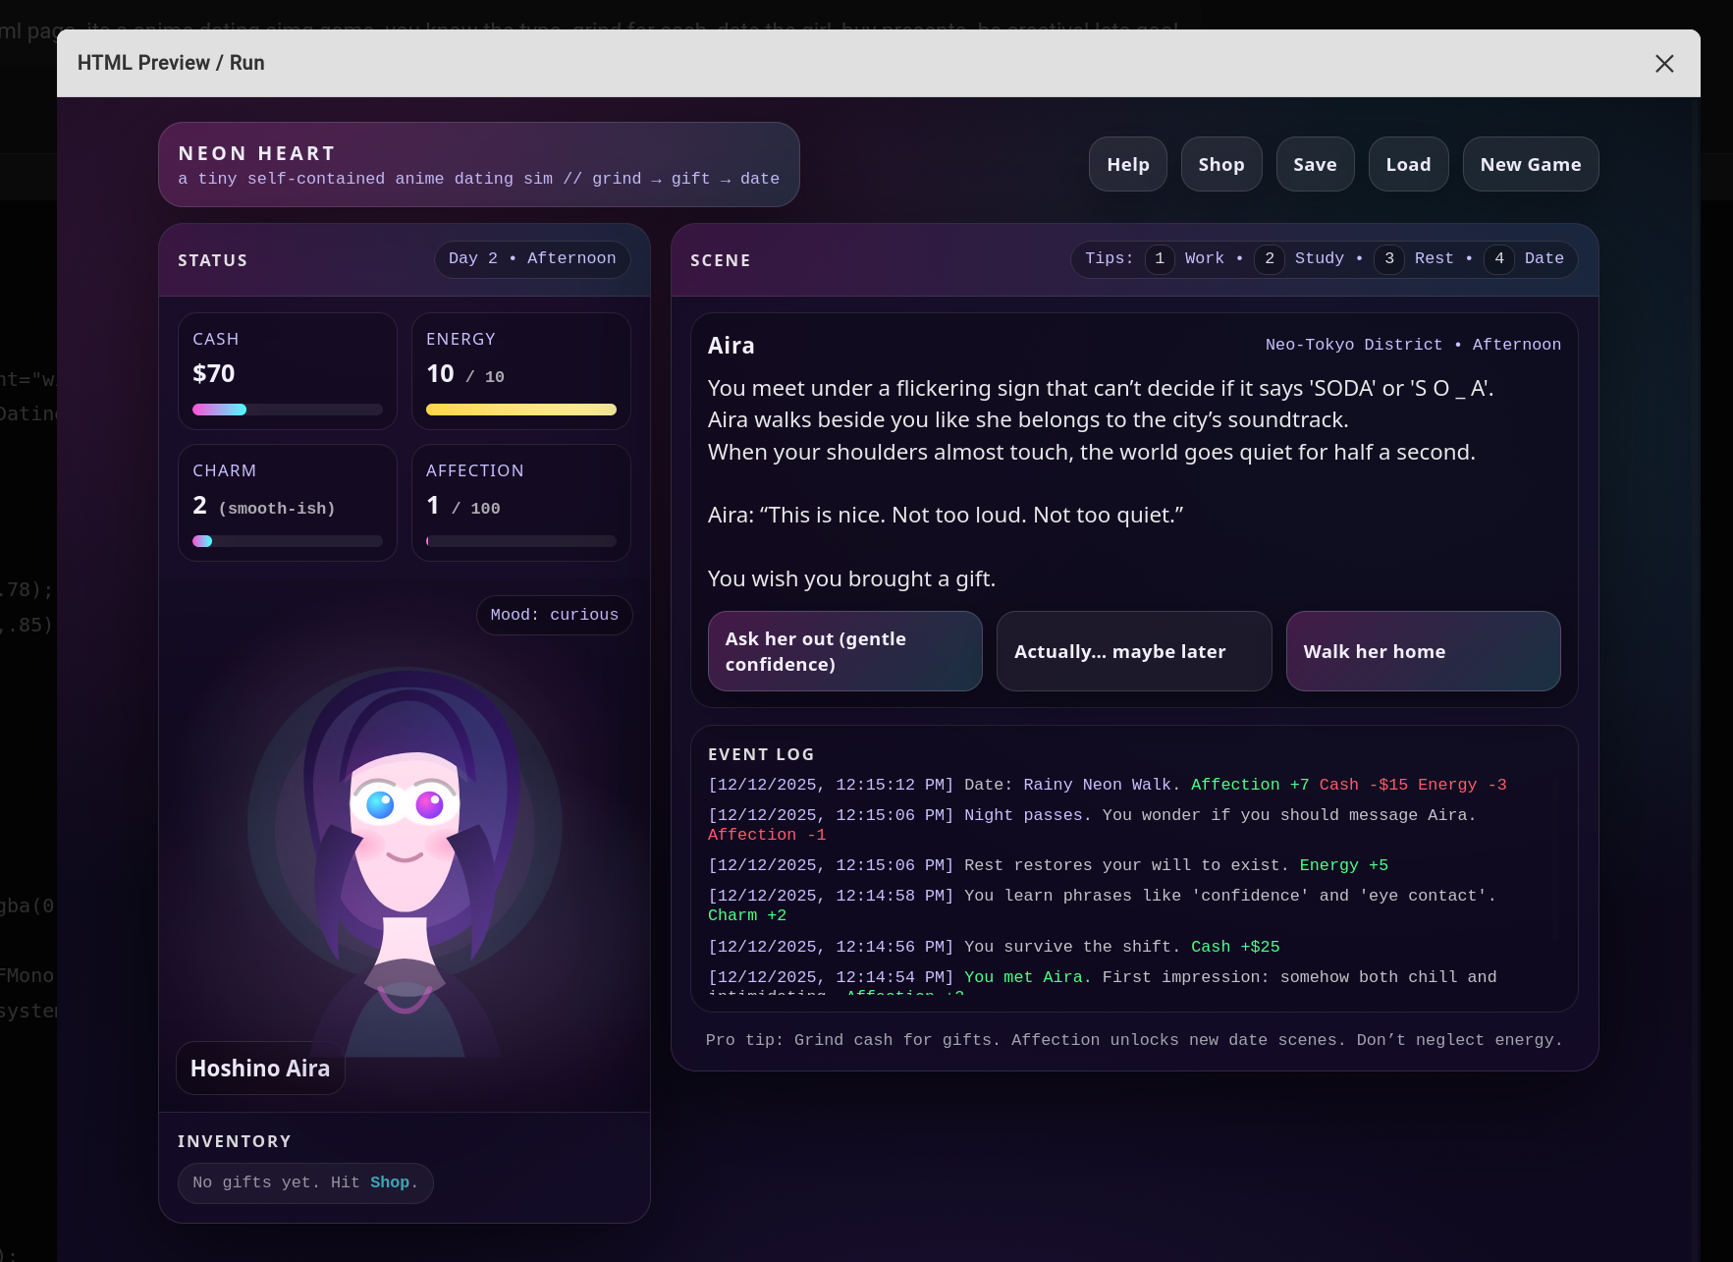
Task: Click the 'You learn phrases' log entry
Action: [x=1102, y=905]
